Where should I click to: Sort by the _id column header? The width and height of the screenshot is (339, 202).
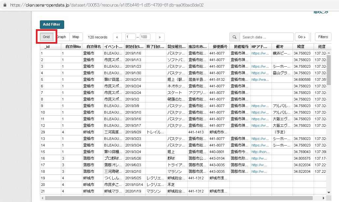click(50, 47)
